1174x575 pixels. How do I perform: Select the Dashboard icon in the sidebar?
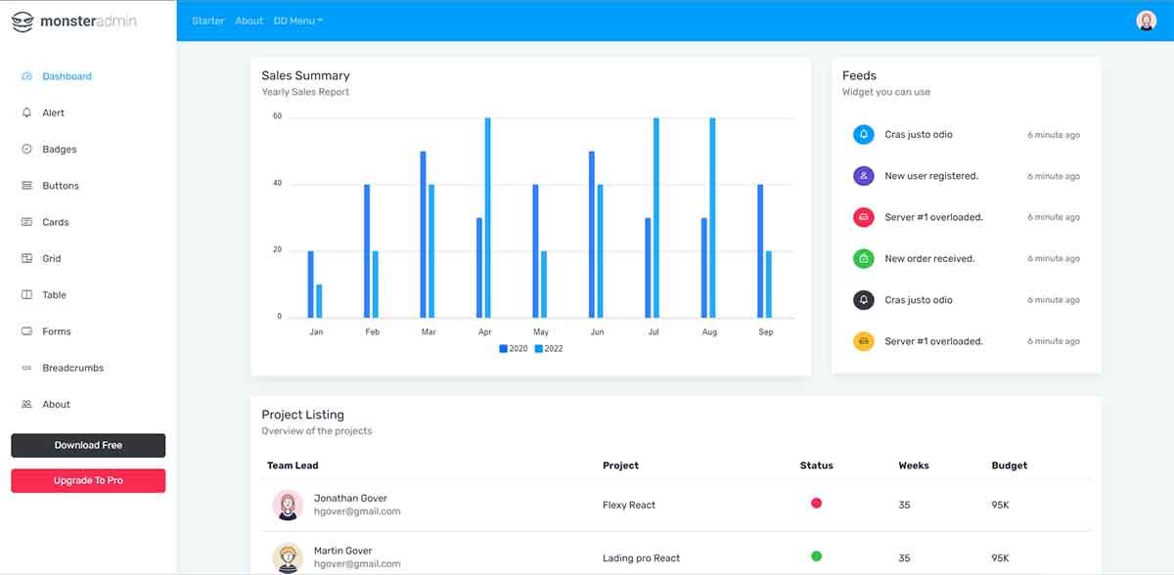tap(25, 75)
